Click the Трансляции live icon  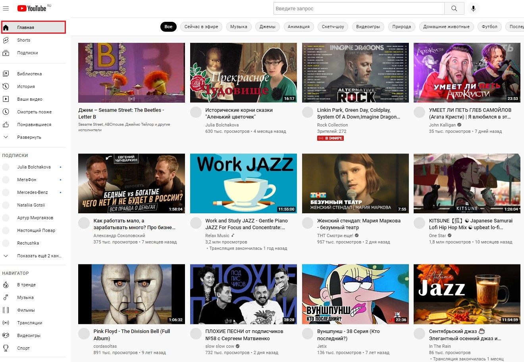6,323
